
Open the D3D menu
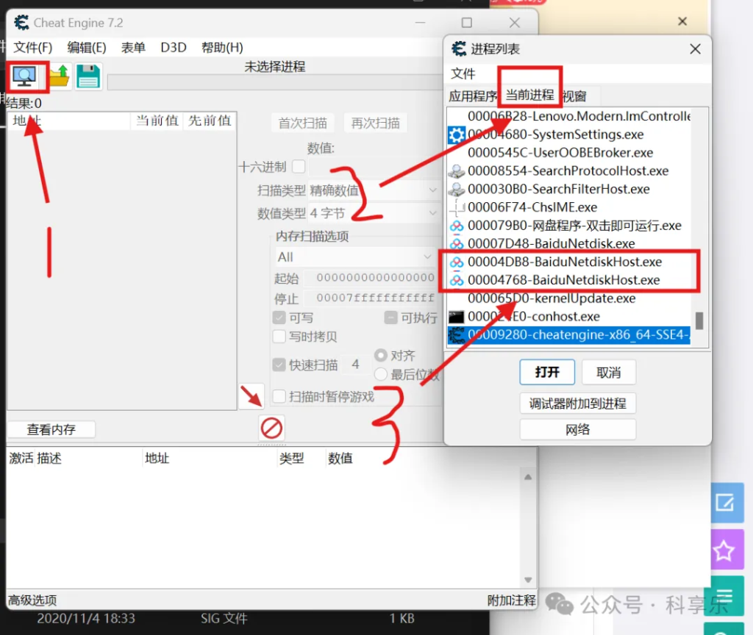click(x=174, y=48)
